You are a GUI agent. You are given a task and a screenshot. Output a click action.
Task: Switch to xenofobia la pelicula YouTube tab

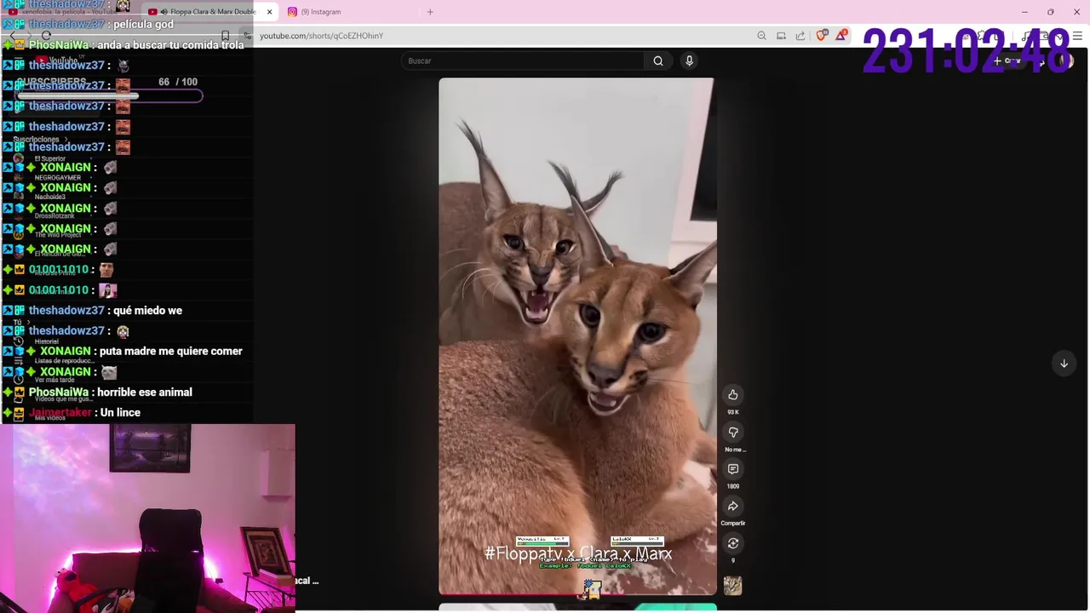coord(68,12)
